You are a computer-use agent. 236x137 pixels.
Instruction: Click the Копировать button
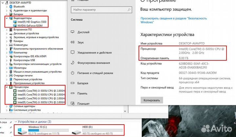pyautogui.click(x=152, y=100)
